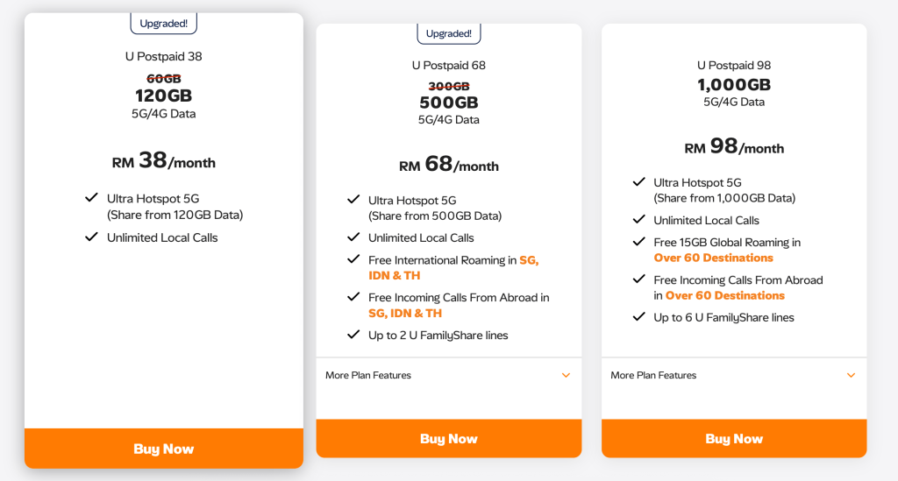Open Over 60 Destinations incoming calls link

click(x=725, y=295)
